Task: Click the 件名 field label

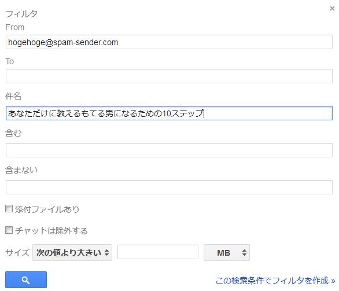Action: tap(13, 96)
